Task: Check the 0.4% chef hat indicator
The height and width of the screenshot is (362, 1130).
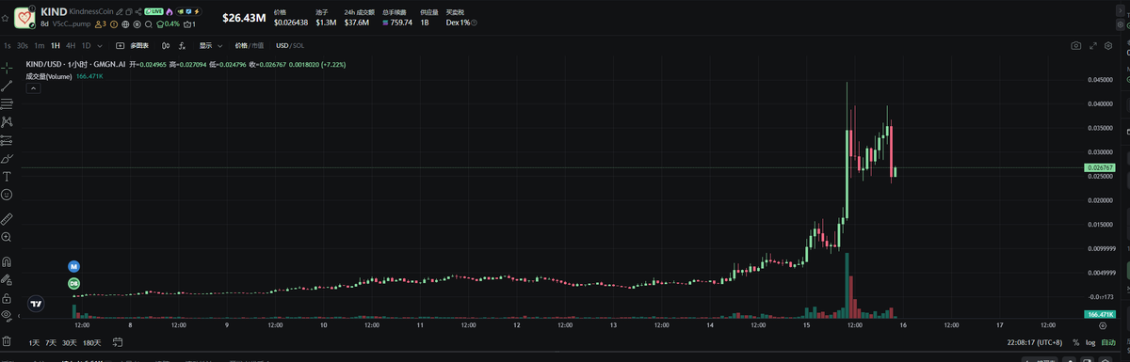Action: (169, 24)
